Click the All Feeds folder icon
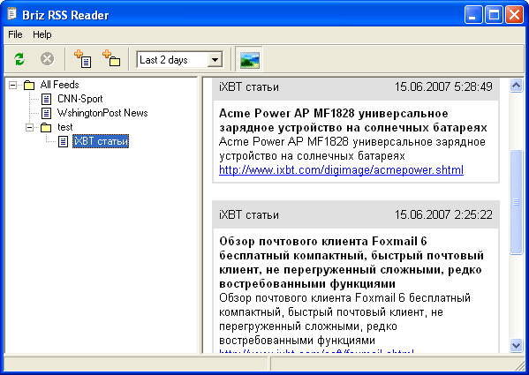The height and width of the screenshot is (375, 529). (x=29, y=86)
